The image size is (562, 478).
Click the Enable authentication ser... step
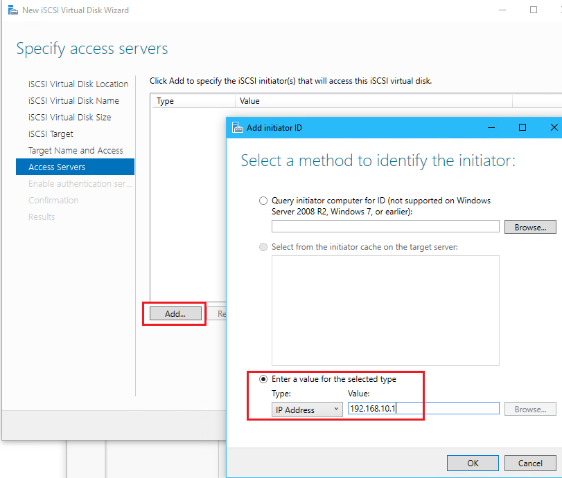pos(80,184)
